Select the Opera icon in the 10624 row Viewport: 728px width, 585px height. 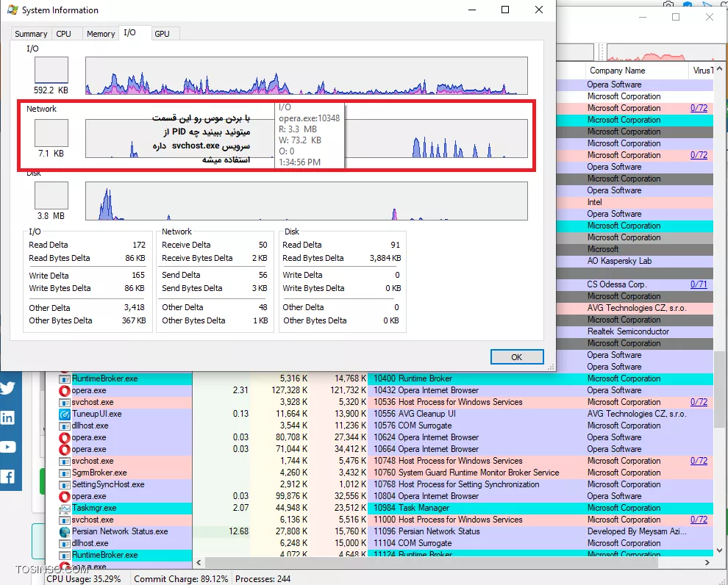tap(65, 437)
